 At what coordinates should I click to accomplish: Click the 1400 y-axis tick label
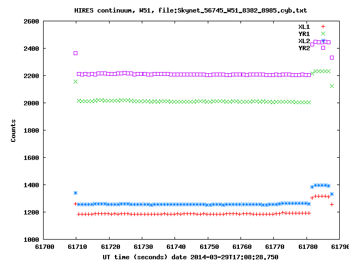click(x=32, y=185)
